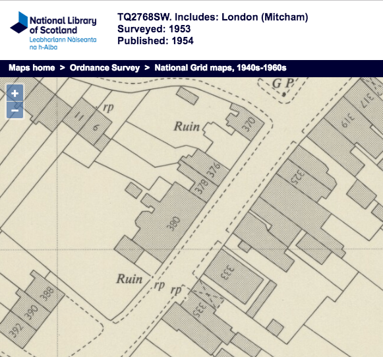Click building number 390 on the map

coord(32,312)
